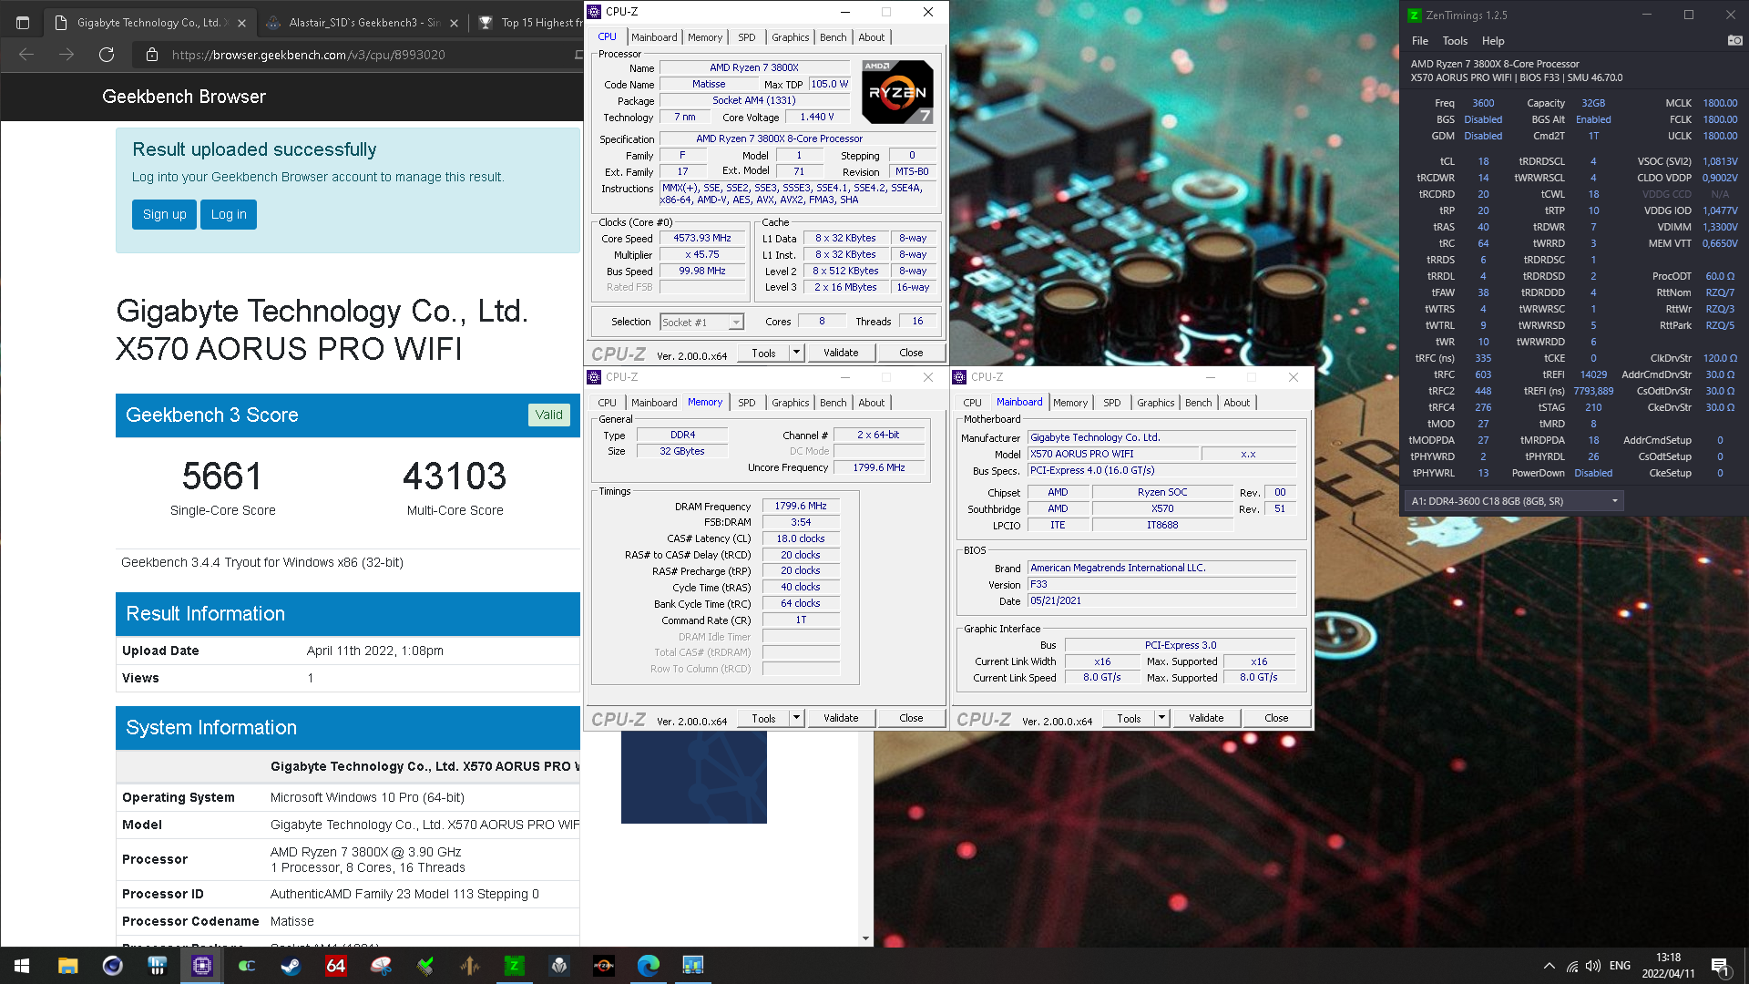The image size is (1749, 984).
Task: Expand Tools arrow in CPU-Z Memory window
Action: click(x=796, y=718)
